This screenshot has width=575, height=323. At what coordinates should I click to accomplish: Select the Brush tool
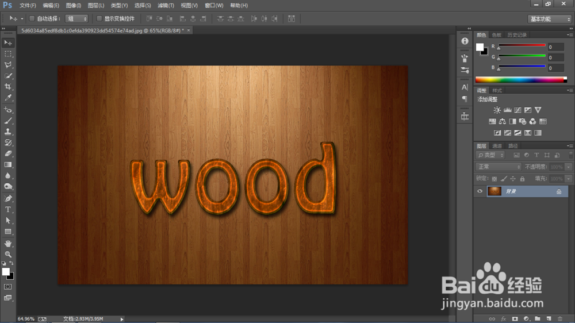coord(7,121)
